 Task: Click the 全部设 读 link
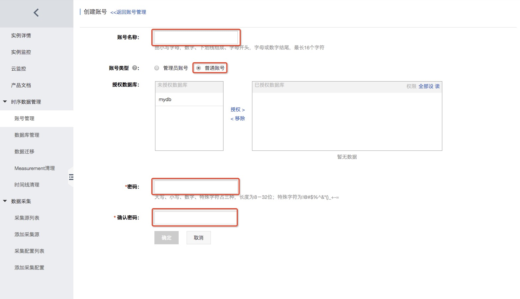tap(429, 86)
